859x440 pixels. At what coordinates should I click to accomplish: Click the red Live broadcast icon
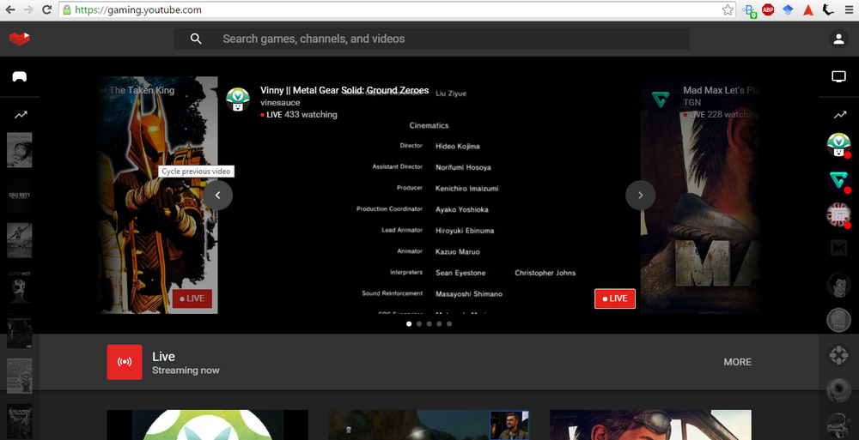[125, 362]
